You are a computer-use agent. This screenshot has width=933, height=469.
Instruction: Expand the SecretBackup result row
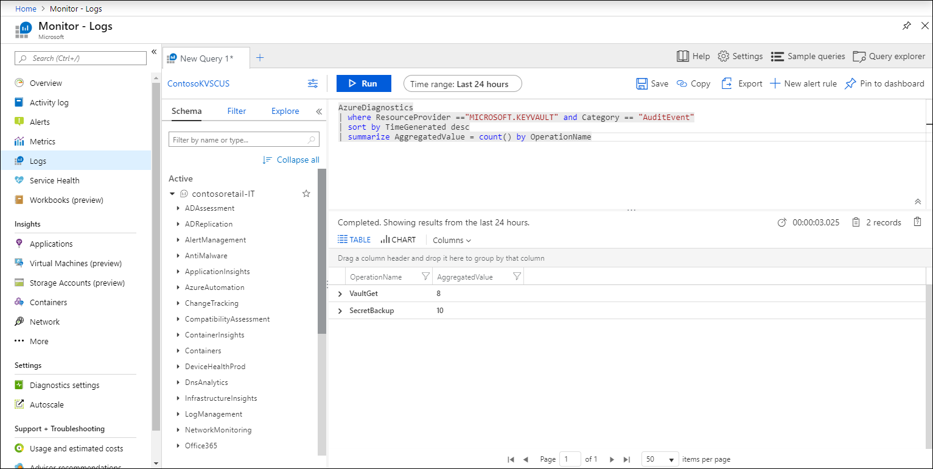coord(340,311)
